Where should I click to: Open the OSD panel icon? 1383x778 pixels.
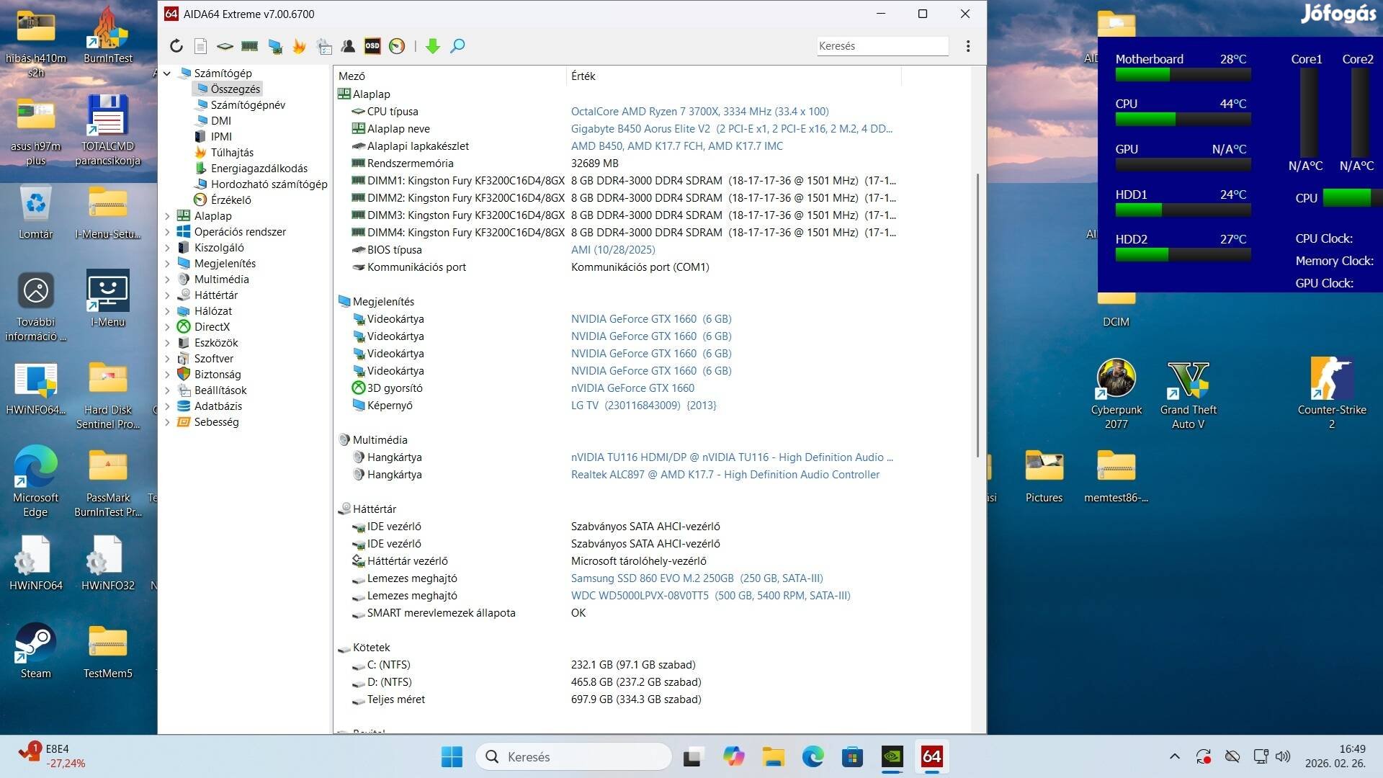click(x=372, y=46)
